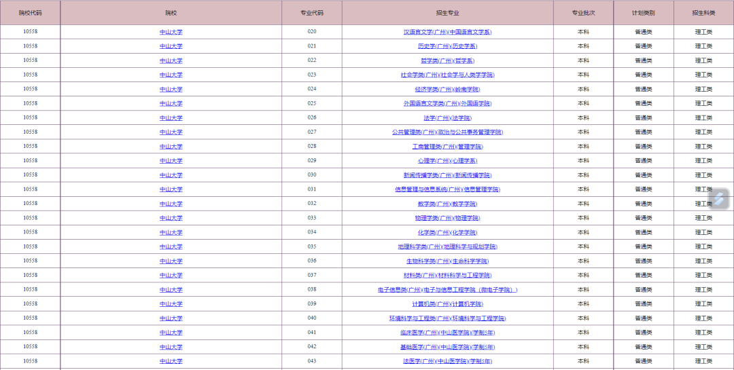734x370 pixels.
Task: Open the 材料类(广州) major link
Action: (x=447, y=275)
